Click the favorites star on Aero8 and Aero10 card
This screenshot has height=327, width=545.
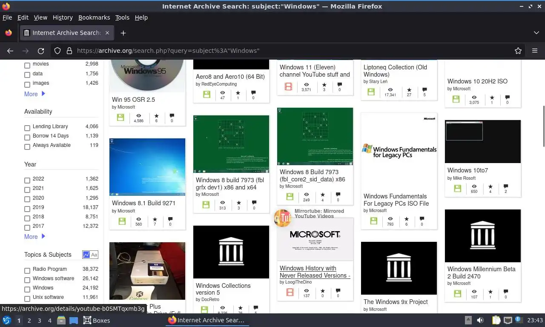click(x=238, y=92)
